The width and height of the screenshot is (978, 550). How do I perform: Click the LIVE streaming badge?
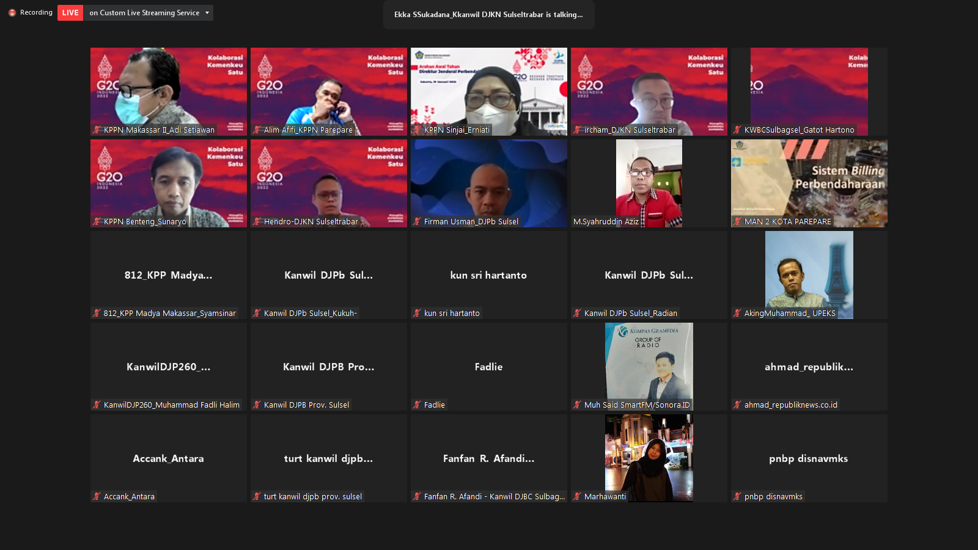tap(70, 13)
